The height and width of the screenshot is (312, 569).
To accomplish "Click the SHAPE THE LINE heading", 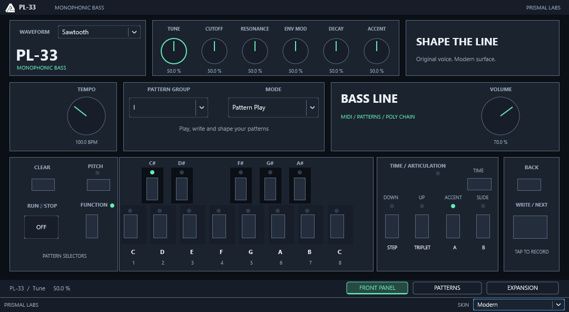I will click(x=457, y=42).
